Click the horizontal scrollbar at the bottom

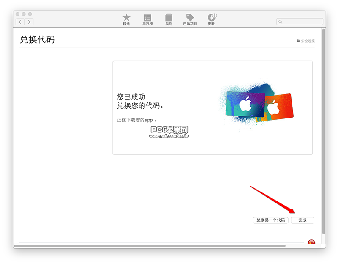tap(148, 245)
